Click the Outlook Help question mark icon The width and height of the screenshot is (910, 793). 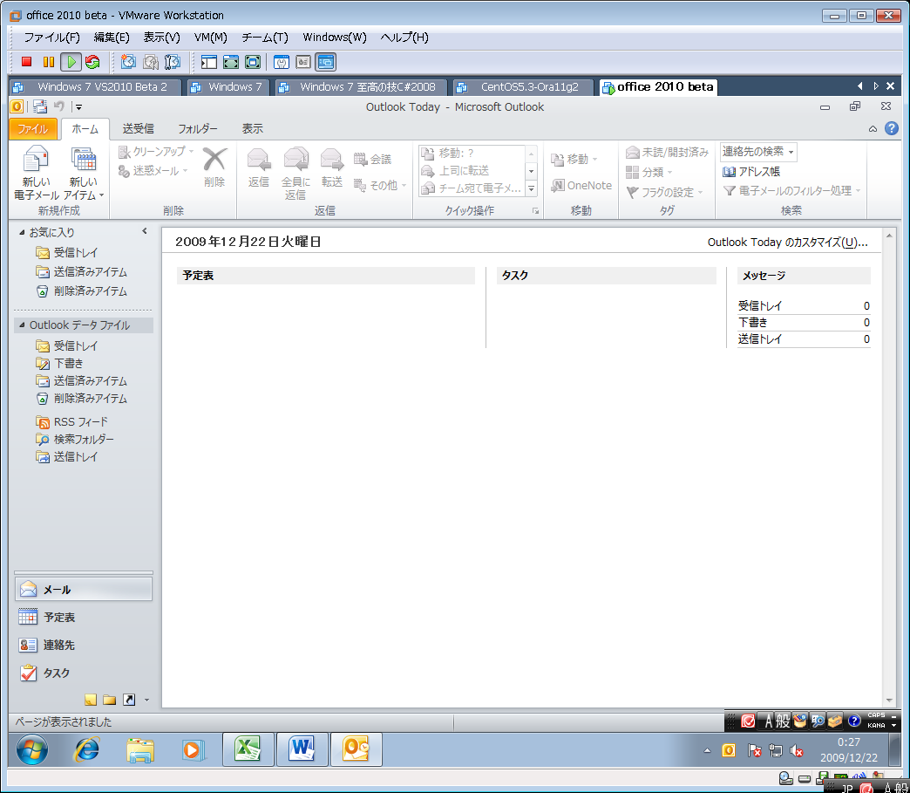coord(891,128)
